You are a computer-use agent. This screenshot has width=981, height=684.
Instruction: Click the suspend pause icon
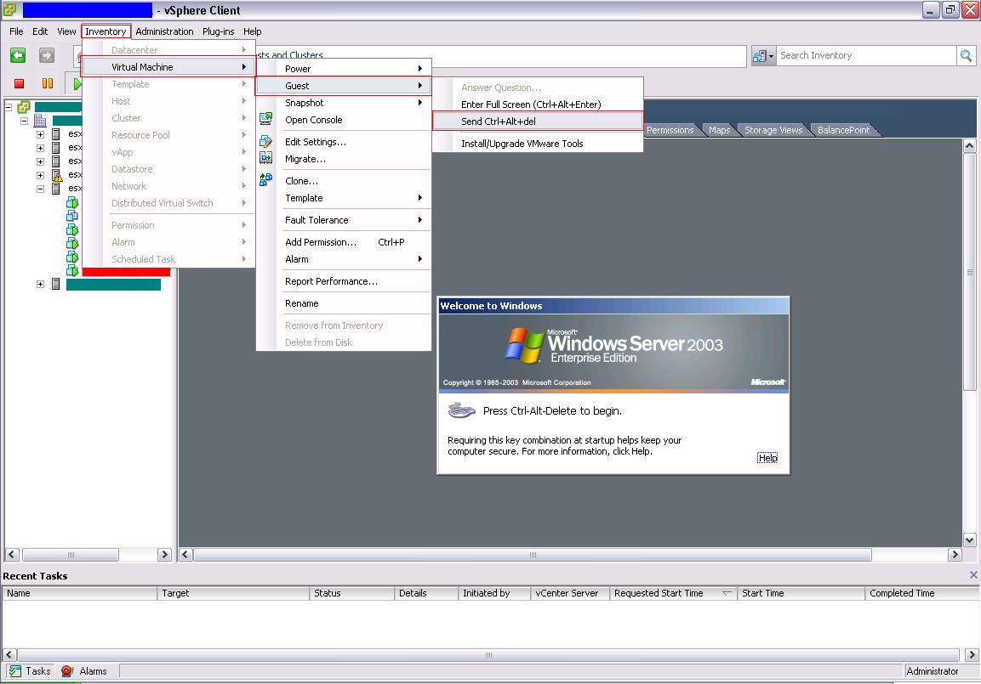click(48, 83)
